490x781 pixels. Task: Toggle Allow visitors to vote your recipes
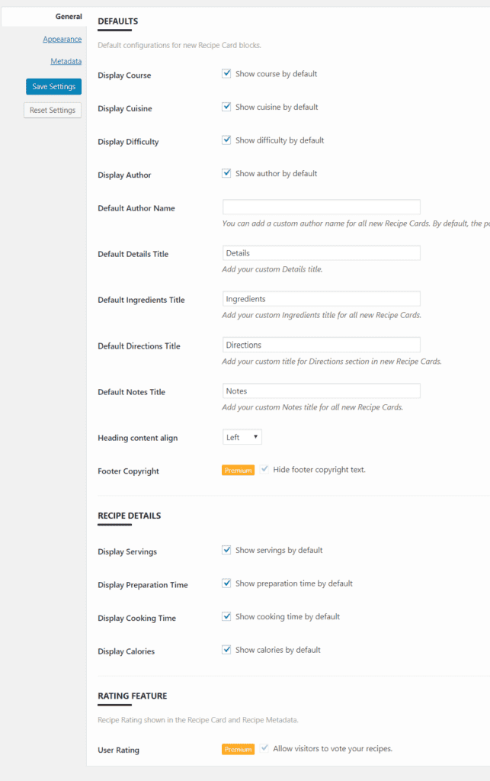pos(264,748)
